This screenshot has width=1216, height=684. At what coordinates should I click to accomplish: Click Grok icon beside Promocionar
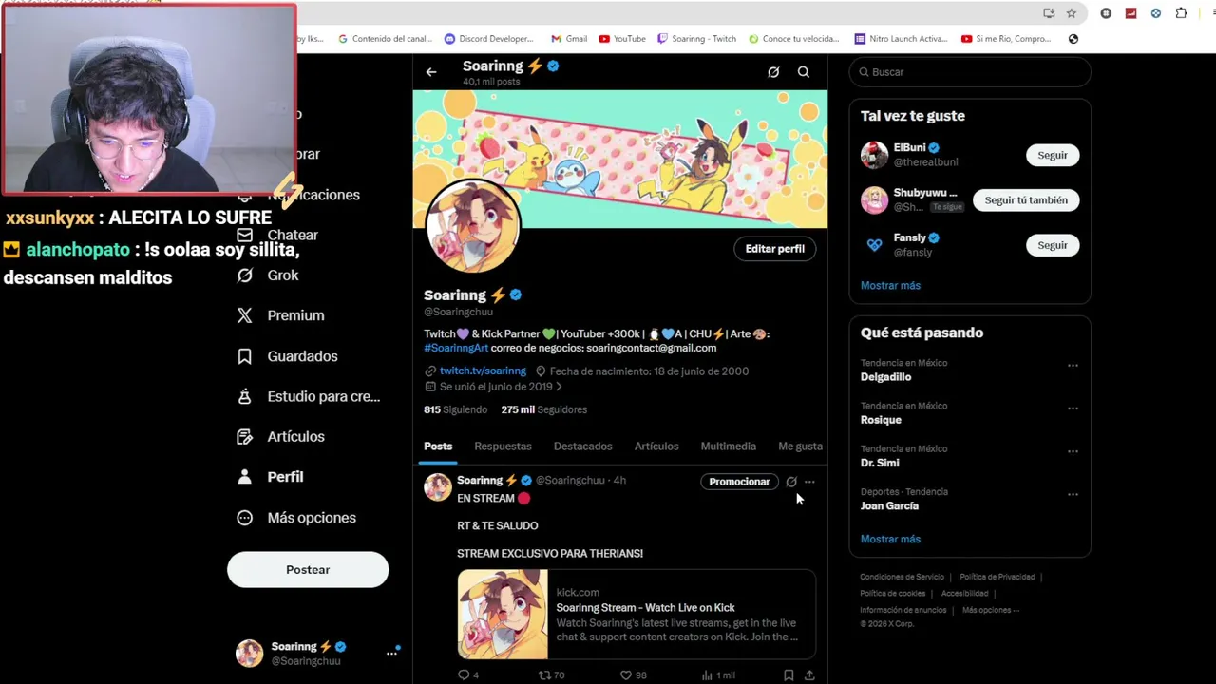[x=791, y=482]
